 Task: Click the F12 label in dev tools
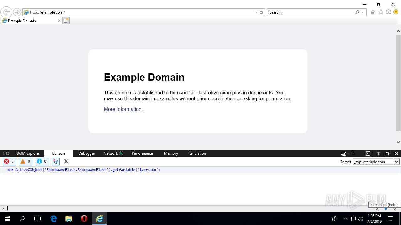6,153
